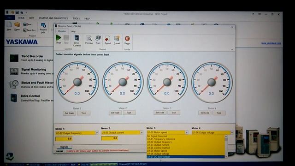The width and height of the screenshot is (295, 166).
Task: Save the project from Home ribbon
Action: pos(28,24)
